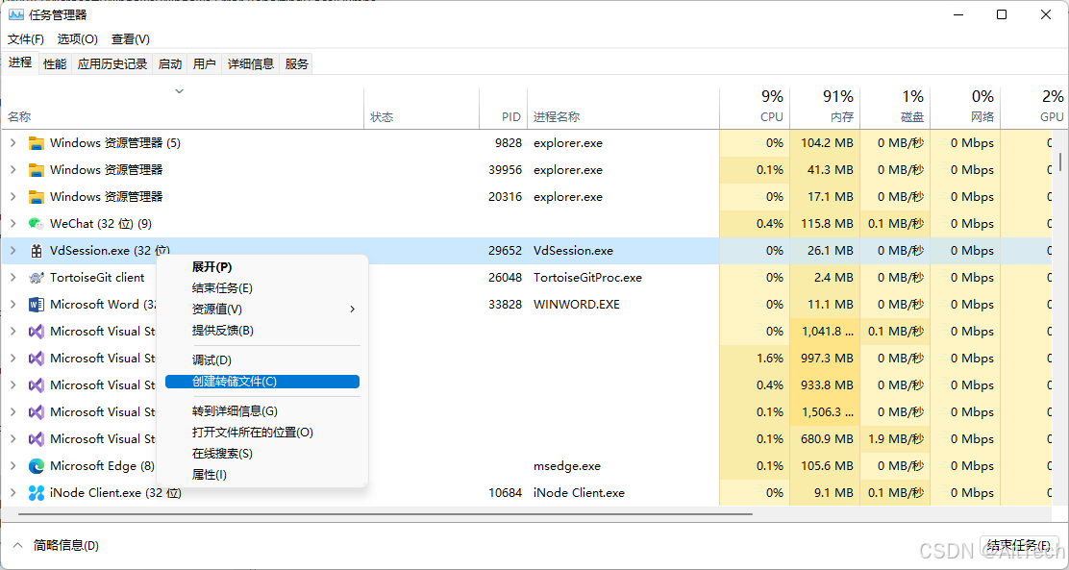Expand the TortoiseGit client row

(12, 278)
